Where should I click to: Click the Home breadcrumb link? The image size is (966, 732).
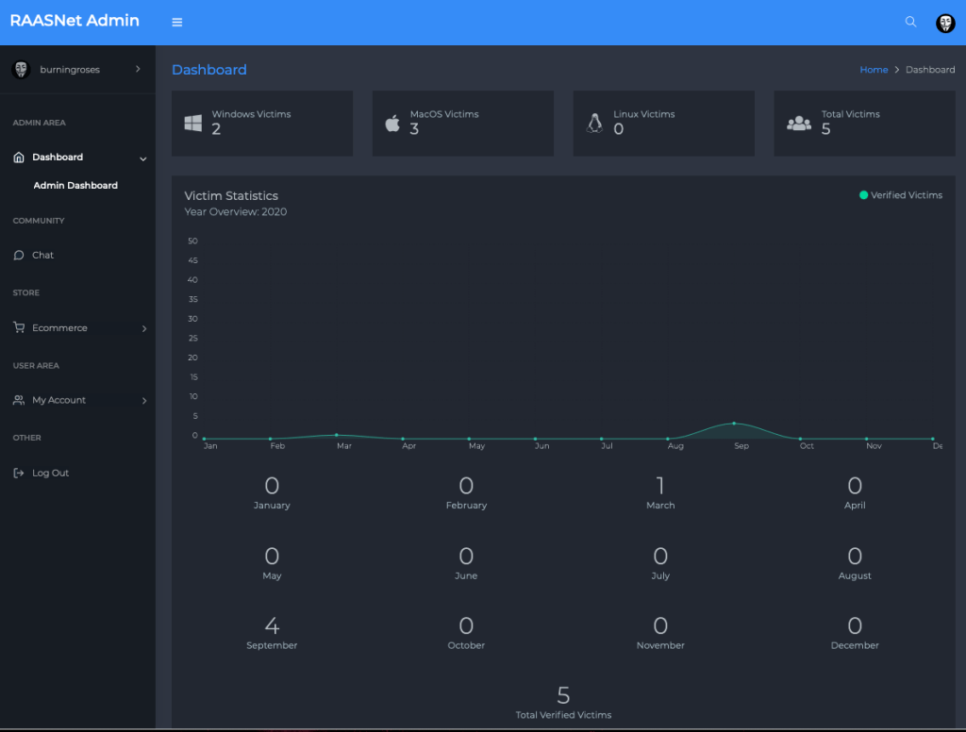(874, 69)
